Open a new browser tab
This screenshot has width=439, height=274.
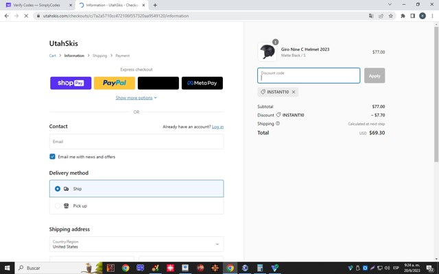click(x=155, y=5)
